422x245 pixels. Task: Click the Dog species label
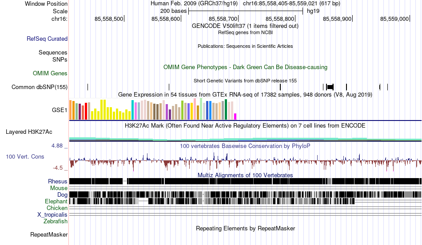click(62, 195)
